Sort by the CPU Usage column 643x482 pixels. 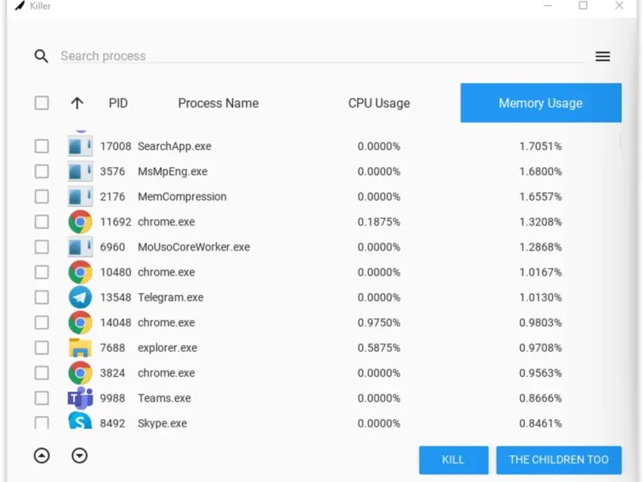coord(379,103)
